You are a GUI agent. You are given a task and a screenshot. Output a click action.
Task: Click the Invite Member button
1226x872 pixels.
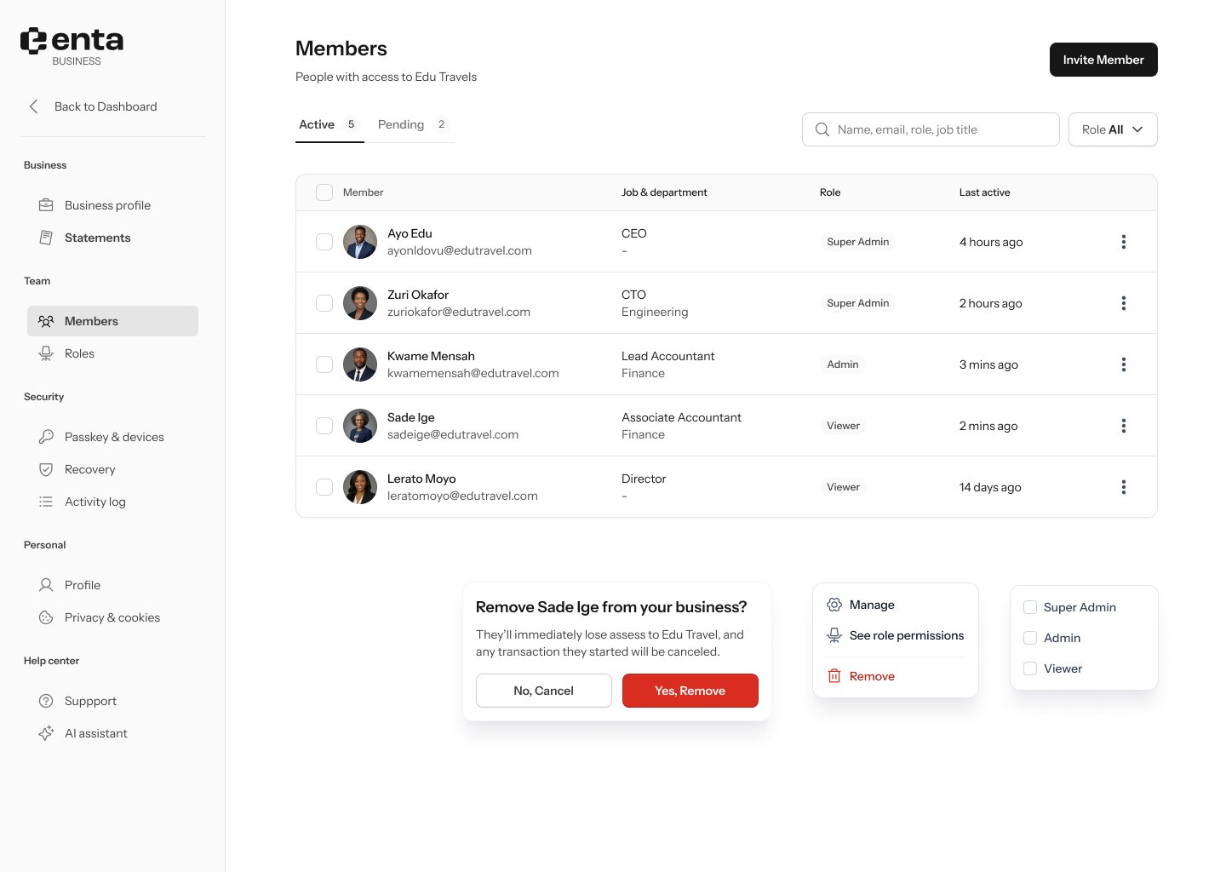(1103, 60)
